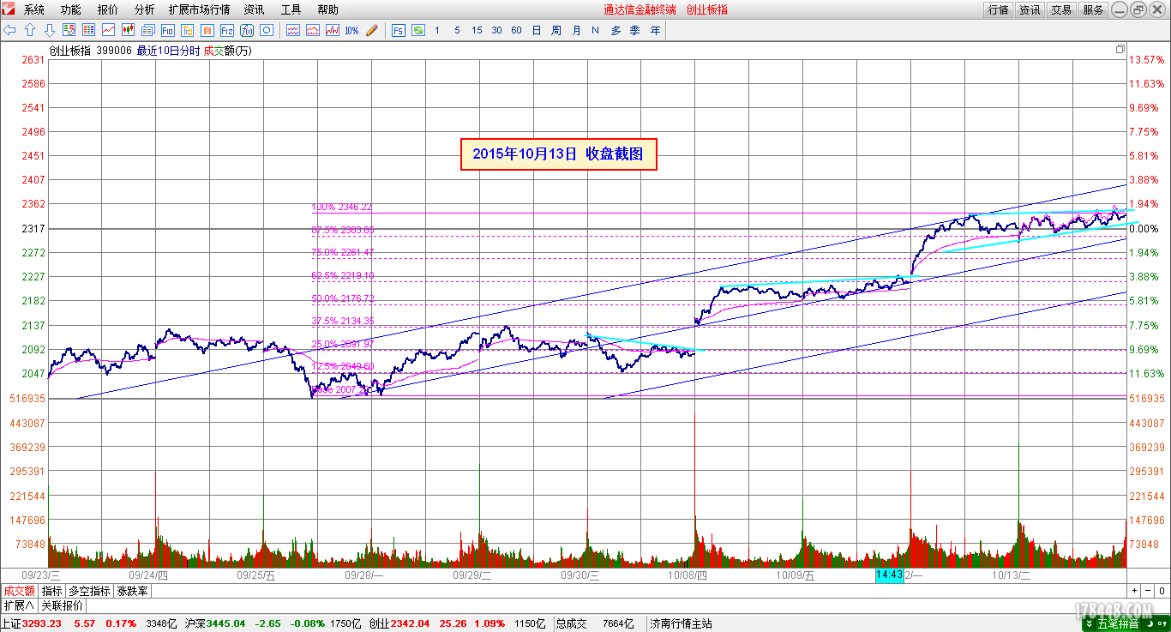Image resolution: width=1171 pixels, height=632 pixels.
Task: Click the green refresh cycle icon
Action: pos(418,30)
